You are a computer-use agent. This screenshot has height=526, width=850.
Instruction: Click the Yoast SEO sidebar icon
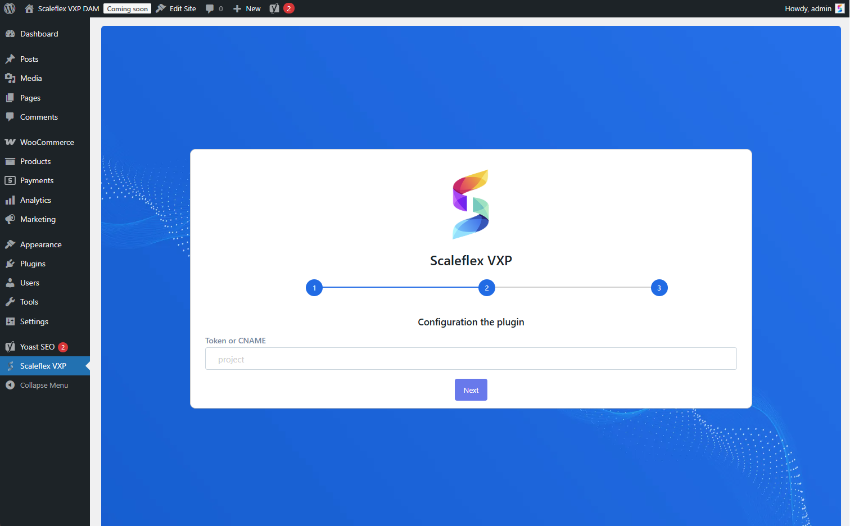pos(10,347)
